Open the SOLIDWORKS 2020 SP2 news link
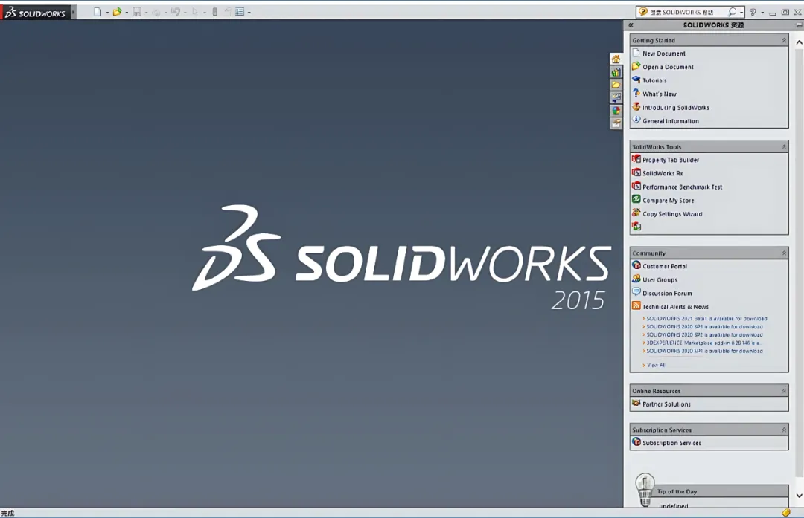This screenshot has height=518, width=804. click(x=704, y=334)
